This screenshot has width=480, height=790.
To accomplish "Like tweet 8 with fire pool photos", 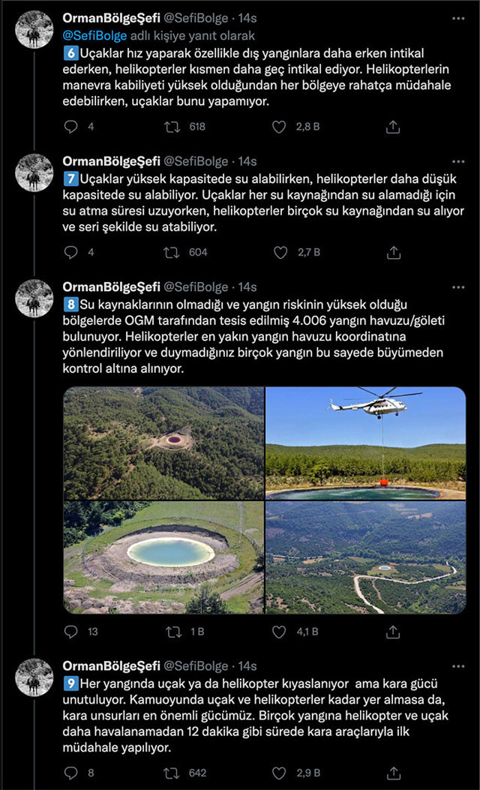I will [x=279, y=632].
